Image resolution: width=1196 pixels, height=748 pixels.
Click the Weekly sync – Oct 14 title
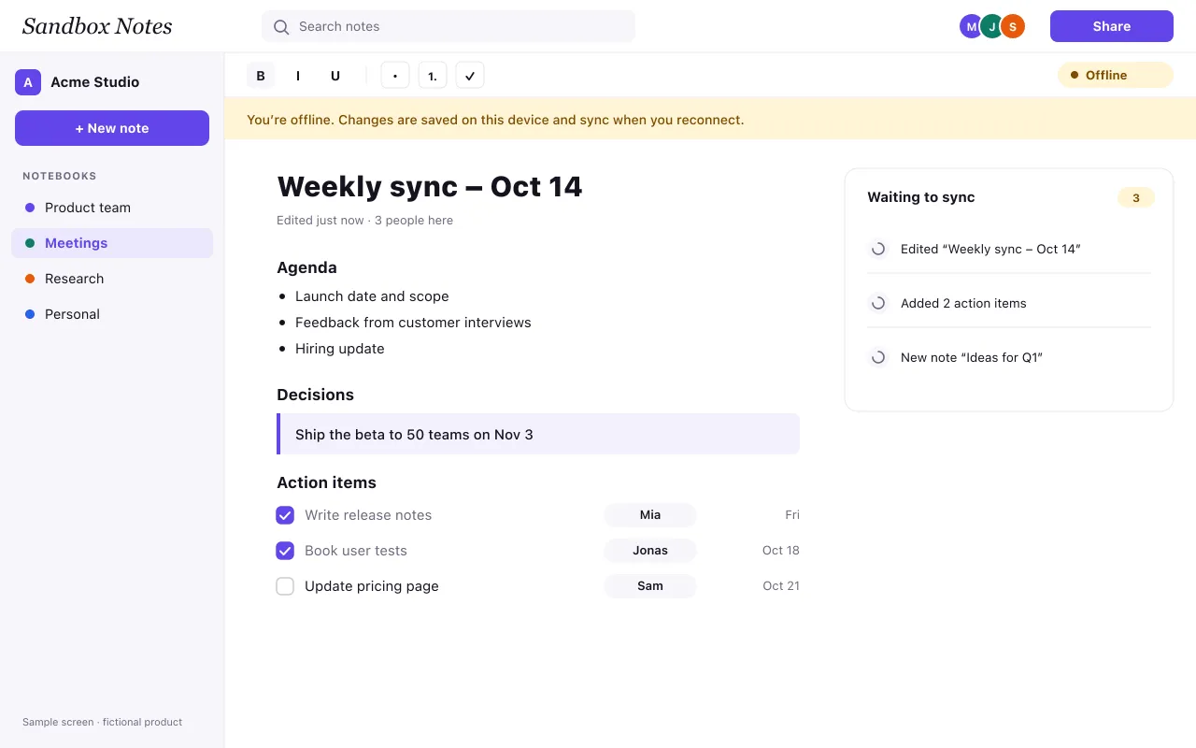pos(430,186)
